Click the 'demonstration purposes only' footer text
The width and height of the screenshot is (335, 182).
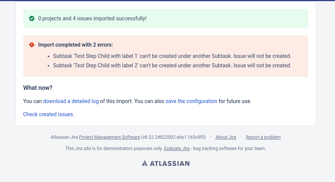click(114, 149)
